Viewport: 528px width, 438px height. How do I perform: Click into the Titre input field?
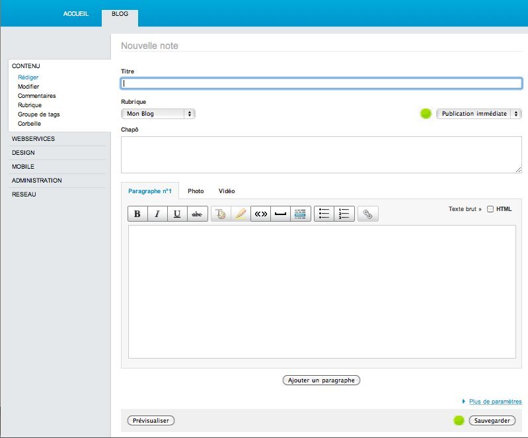321,83
